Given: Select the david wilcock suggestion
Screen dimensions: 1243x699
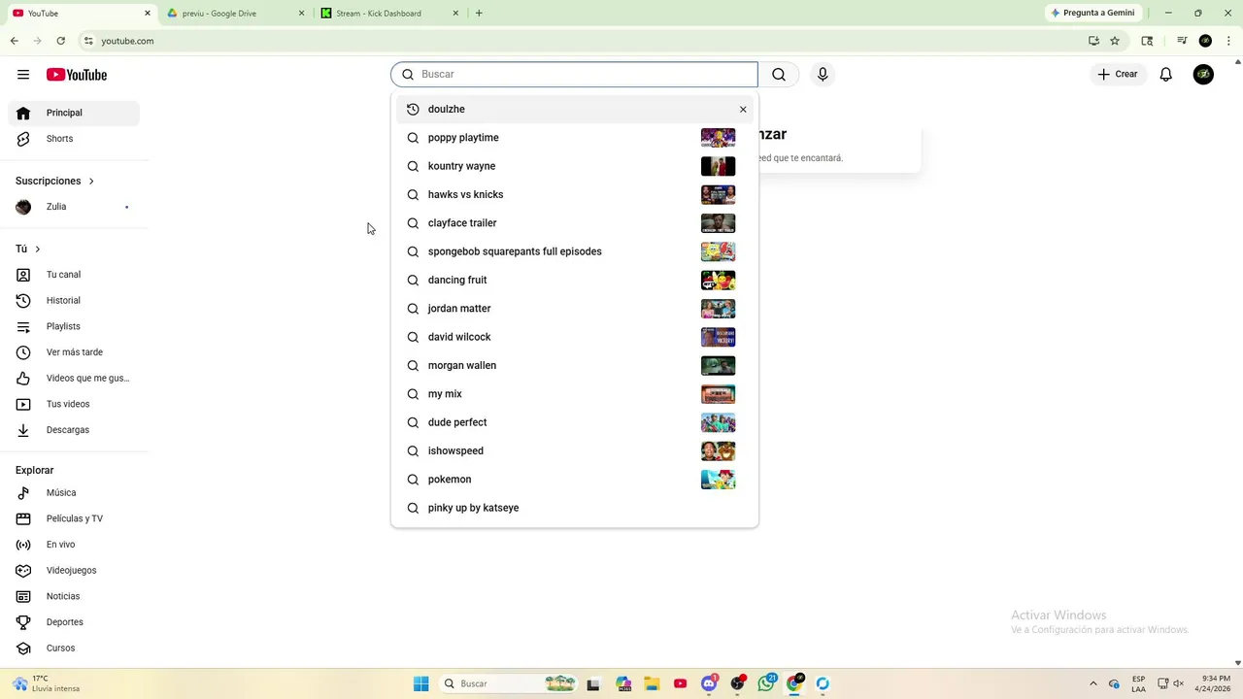Looking at the screenshot, I should pyautogui.click(x=574, y=337).
